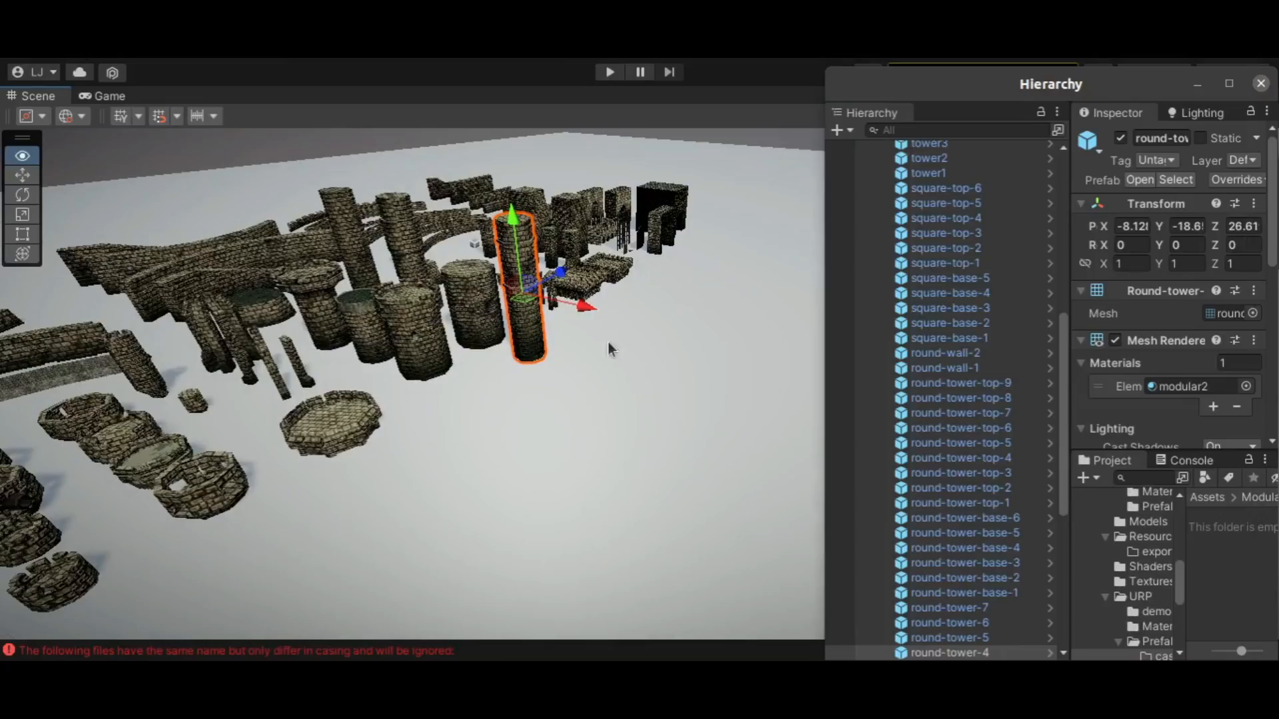
Task: Click the Project favorites star icon
Action: click(1253, 477)
